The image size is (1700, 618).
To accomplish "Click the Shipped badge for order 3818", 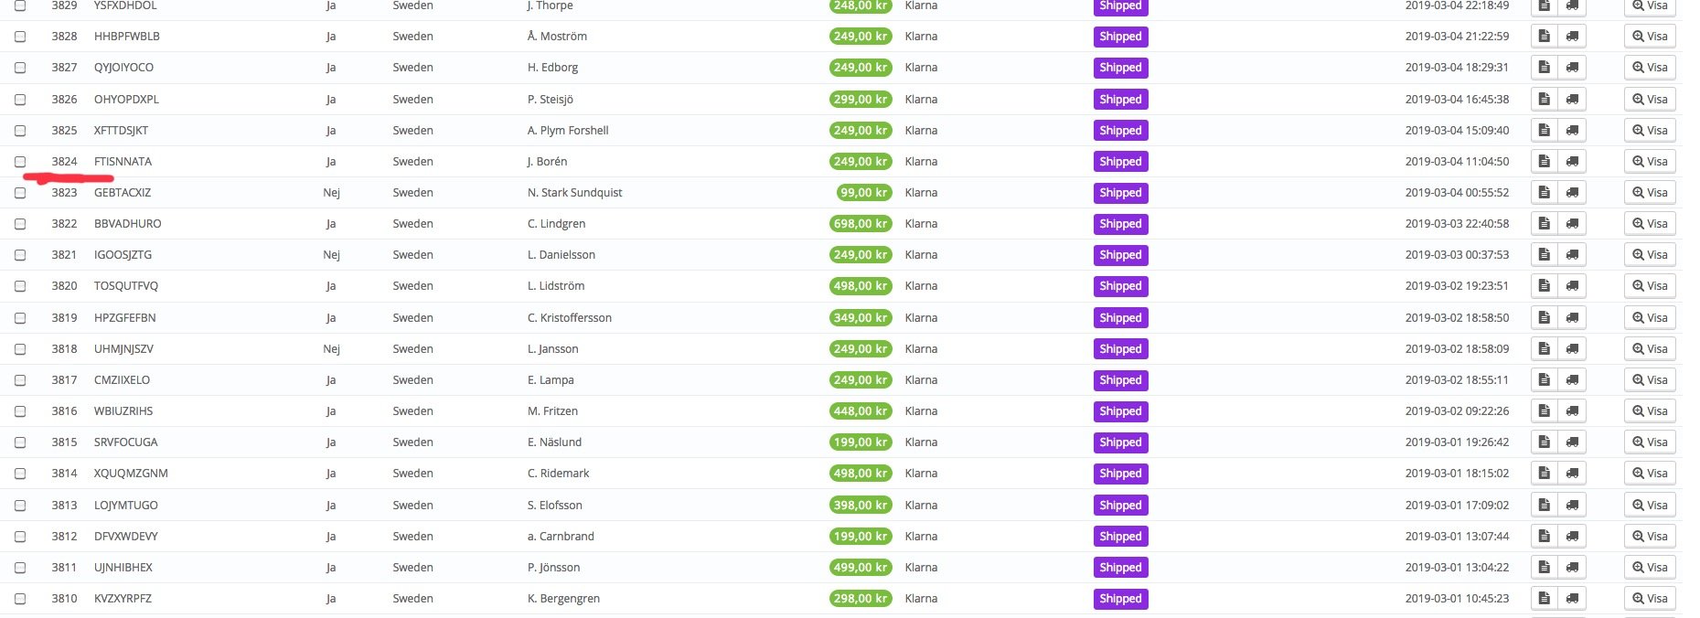I will (1120, 349).
